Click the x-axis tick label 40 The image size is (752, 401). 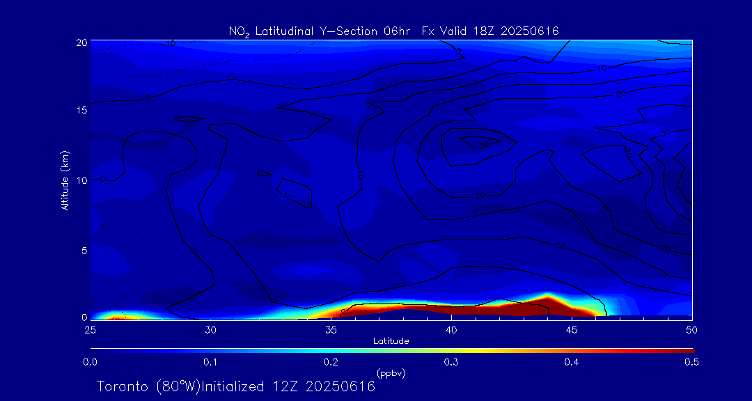[x=451, y=330]
